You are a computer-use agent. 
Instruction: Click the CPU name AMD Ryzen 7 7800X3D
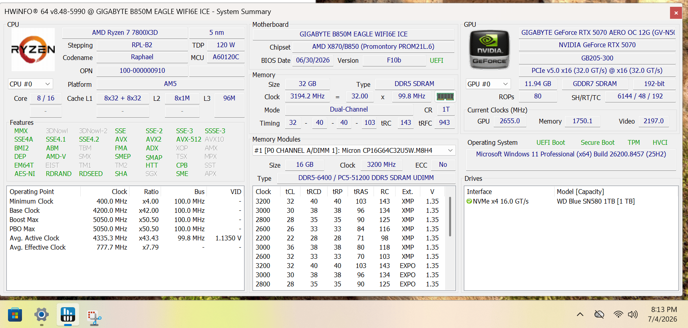click(125, 32)
